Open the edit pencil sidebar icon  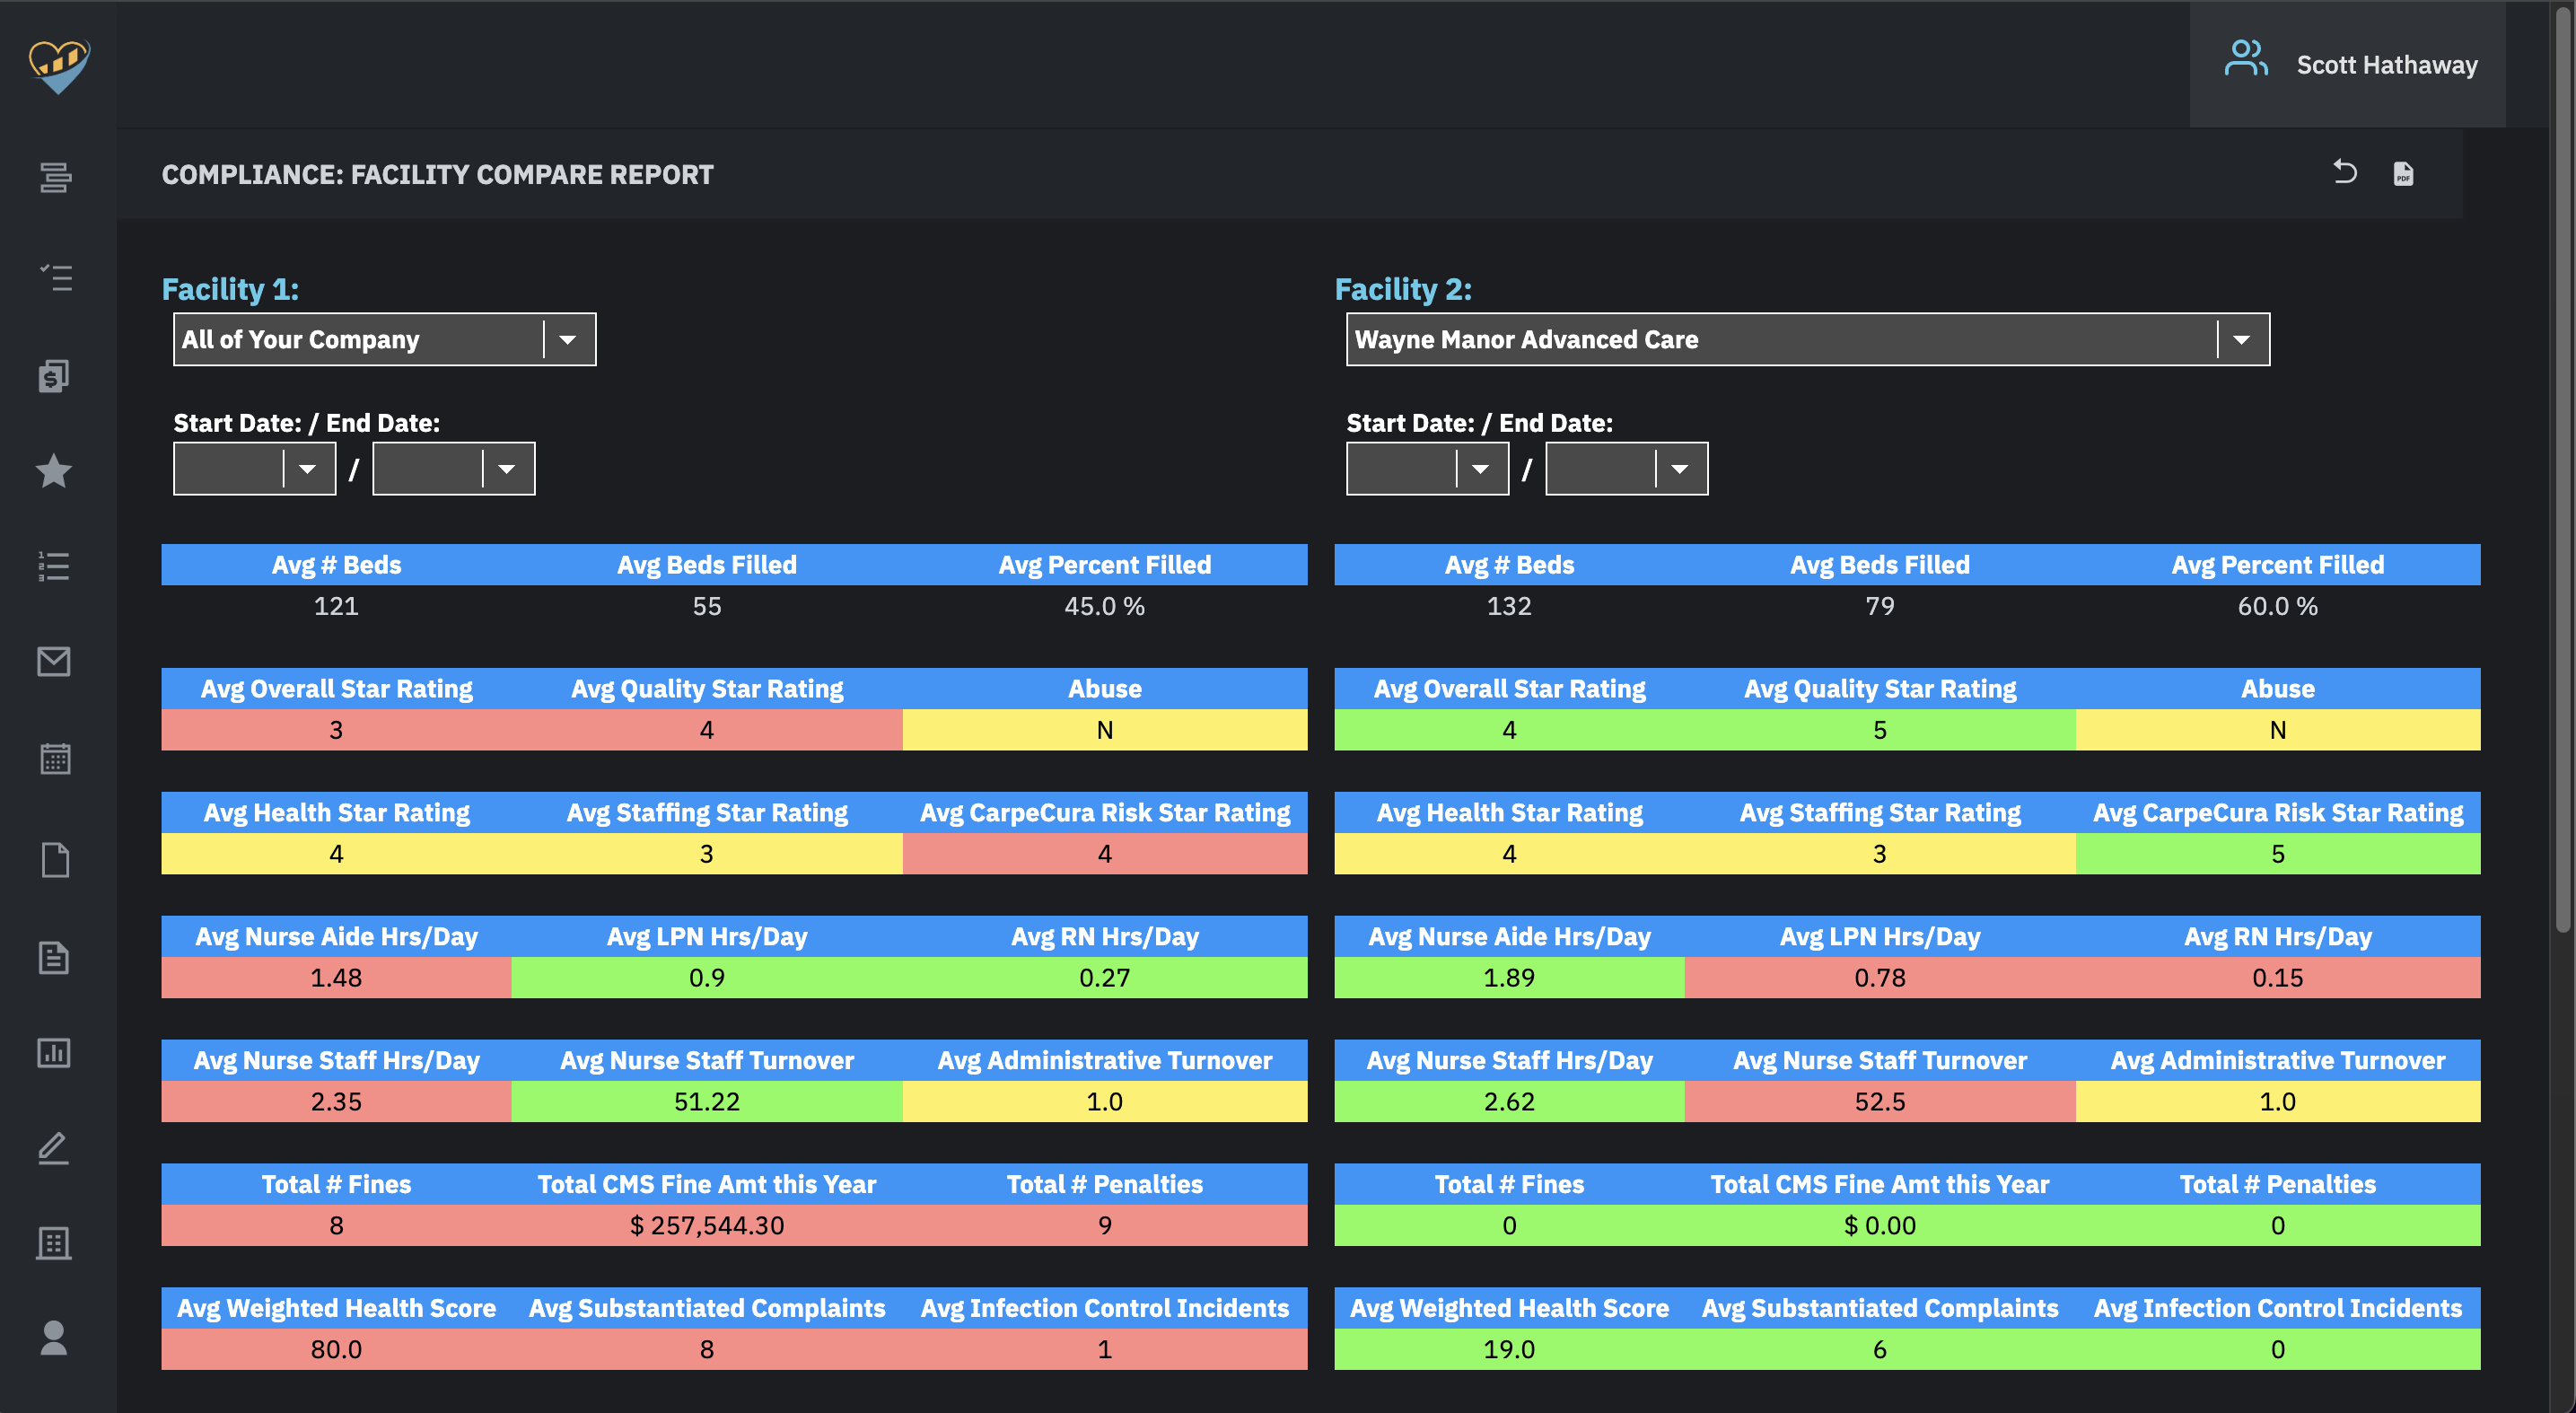pyautogui.click(x=54, y=1148)
